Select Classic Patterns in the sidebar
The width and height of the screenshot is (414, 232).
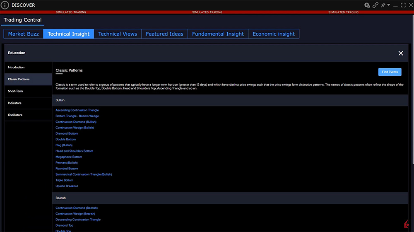pyautogui.click(x=28, y=79)
